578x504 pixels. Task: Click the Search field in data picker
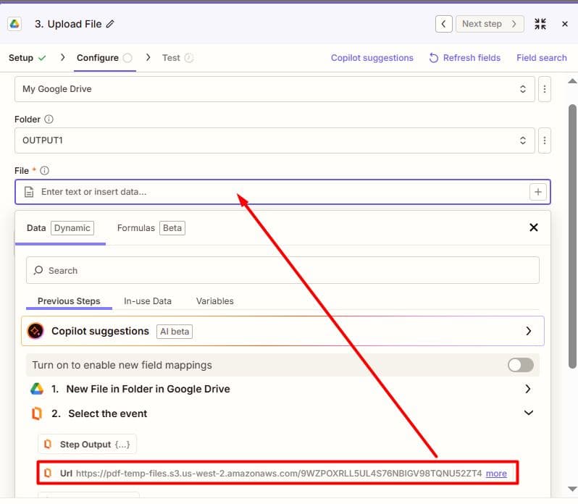pos(282,270)
